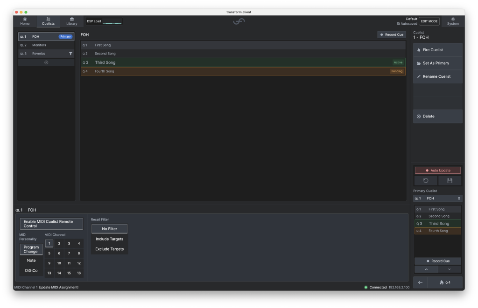478x308 pixels.
Task: Click the Active status badge
Action: pyautogui.click(x=398, y=62)
